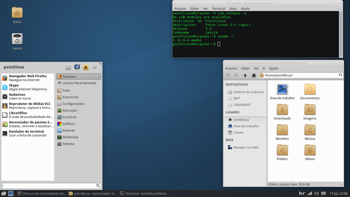Click the lock screen icon in menu header
This screenshot has width=350, height=197.
[77, 67]
